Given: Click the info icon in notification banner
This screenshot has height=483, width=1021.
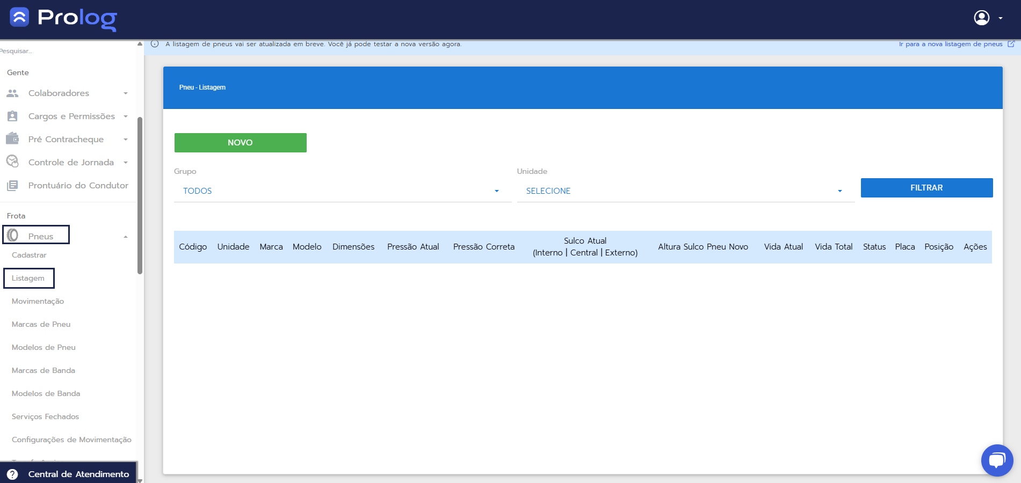Looking at the screenshot, I should 155,44.
